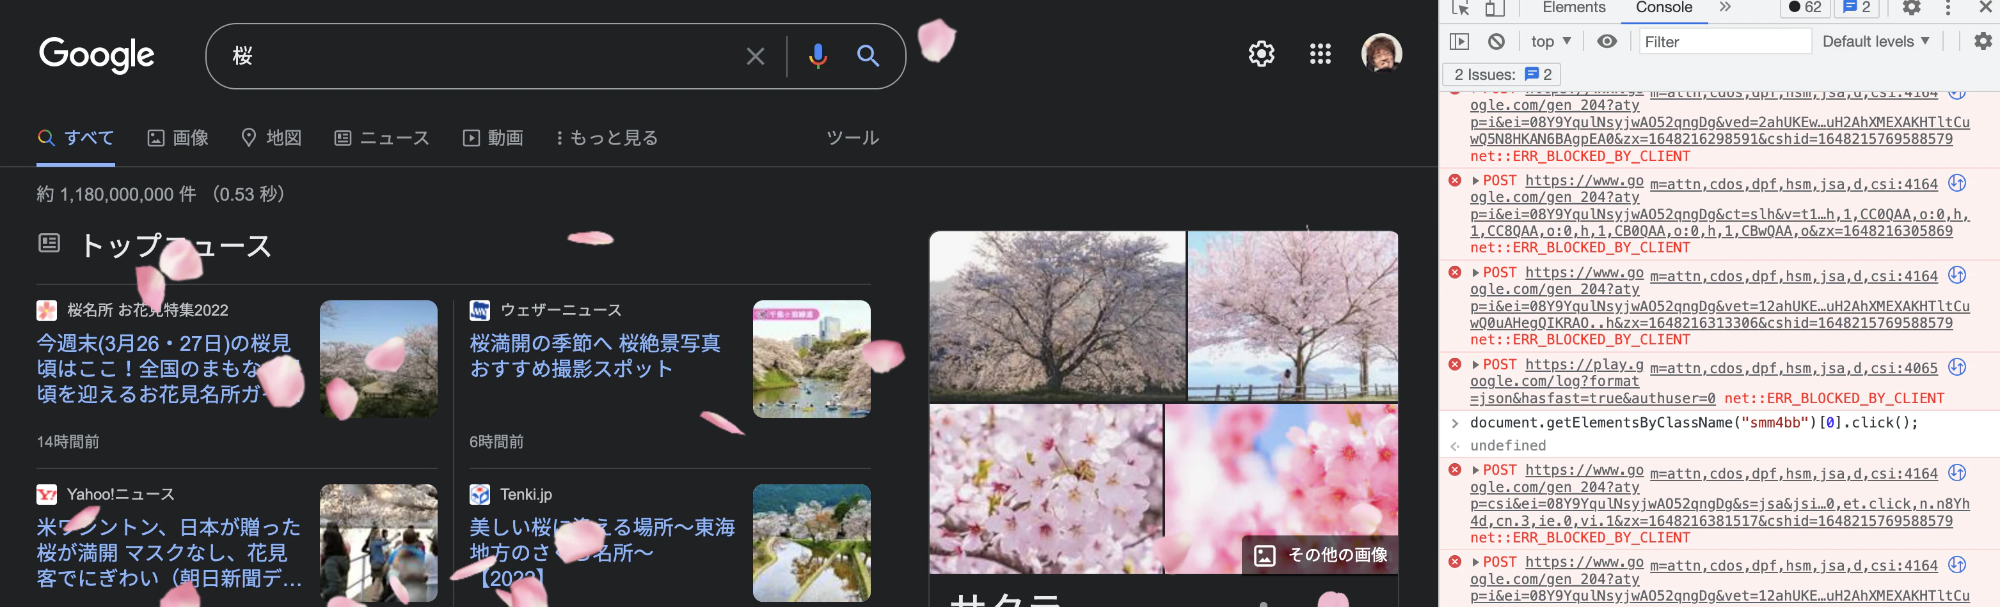Open the Default levels dropdown
This screenshot has height=607, width=2000.
pyautogui.click(x=1875, y=41)
